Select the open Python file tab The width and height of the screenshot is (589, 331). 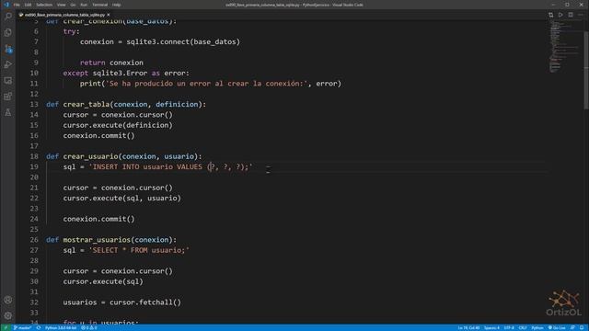(64, 15)
